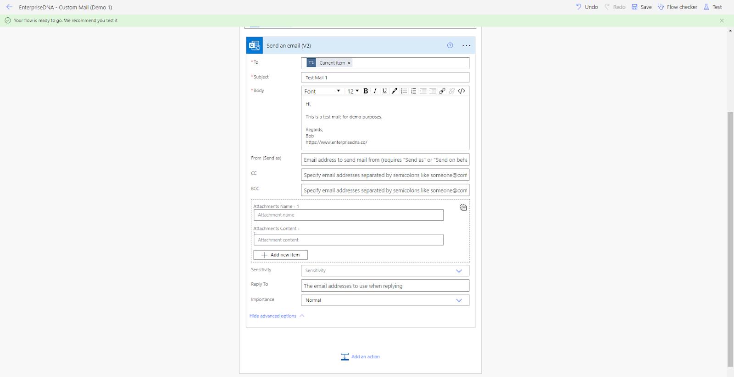The image size is (734, 377).
Task: Click Hide advanced options
Action: 277,316
